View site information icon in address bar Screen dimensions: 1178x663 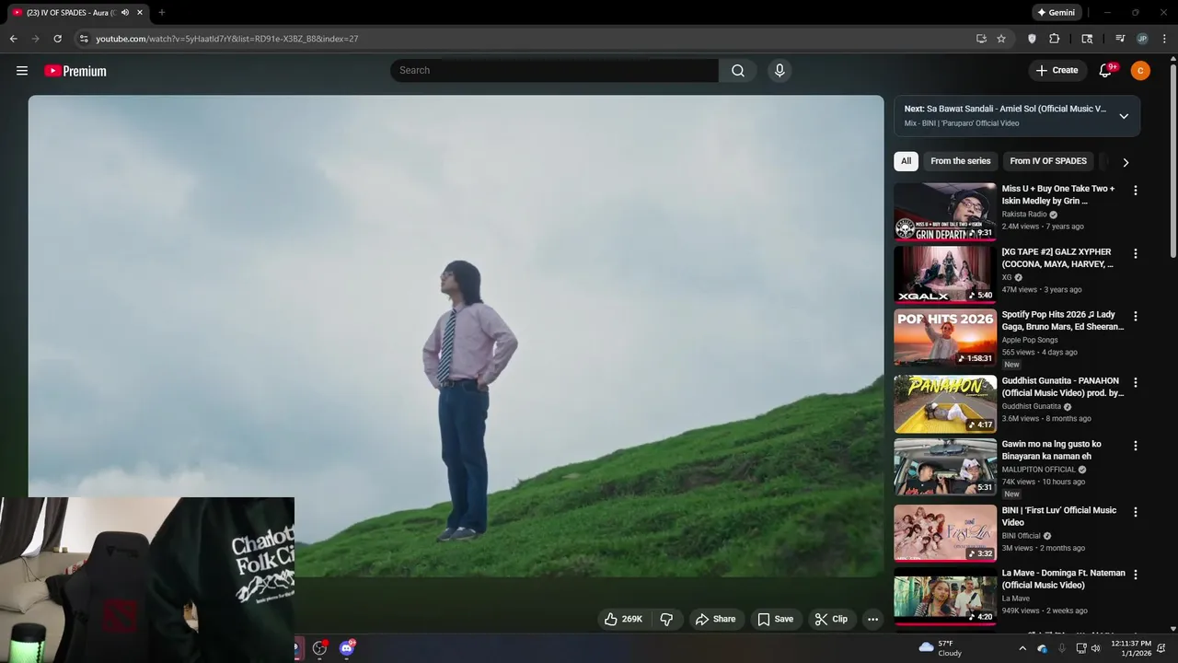(x=83, y=39)
